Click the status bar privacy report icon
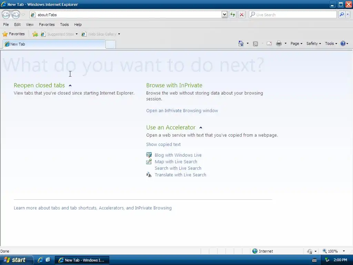The height and width of the screenshot is (265, 353). point(310,251)
